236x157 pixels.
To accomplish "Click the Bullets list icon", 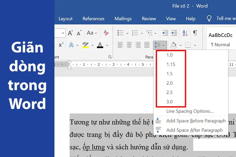I will click(x=121, y=33).
